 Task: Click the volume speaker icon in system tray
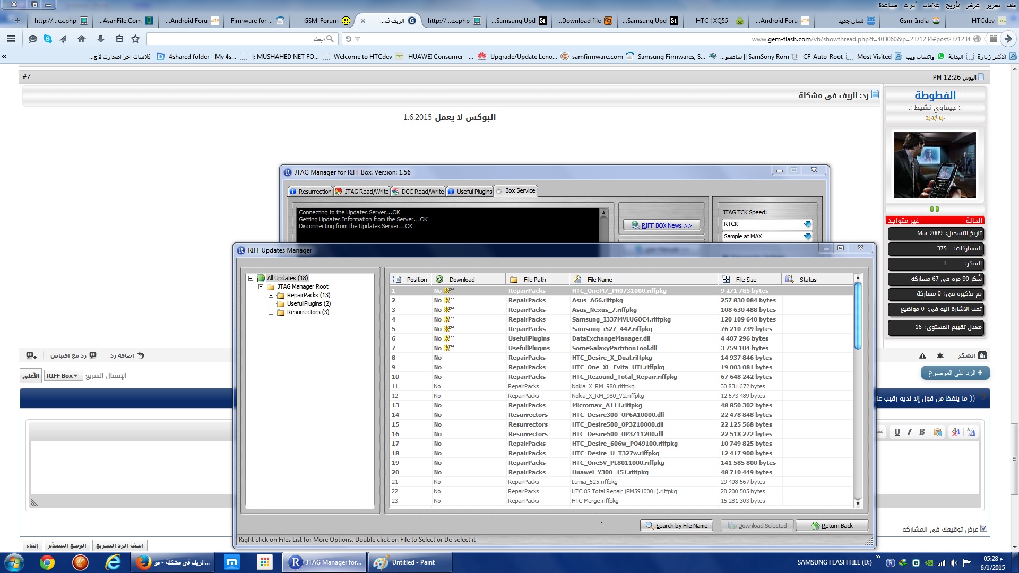[x=954, y=563]
